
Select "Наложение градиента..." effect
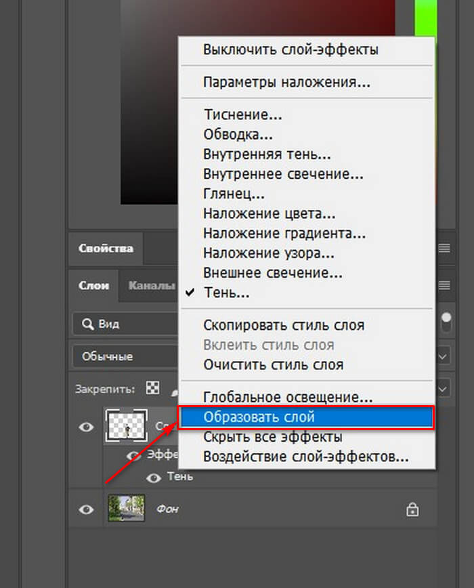[x=284, y=233]
